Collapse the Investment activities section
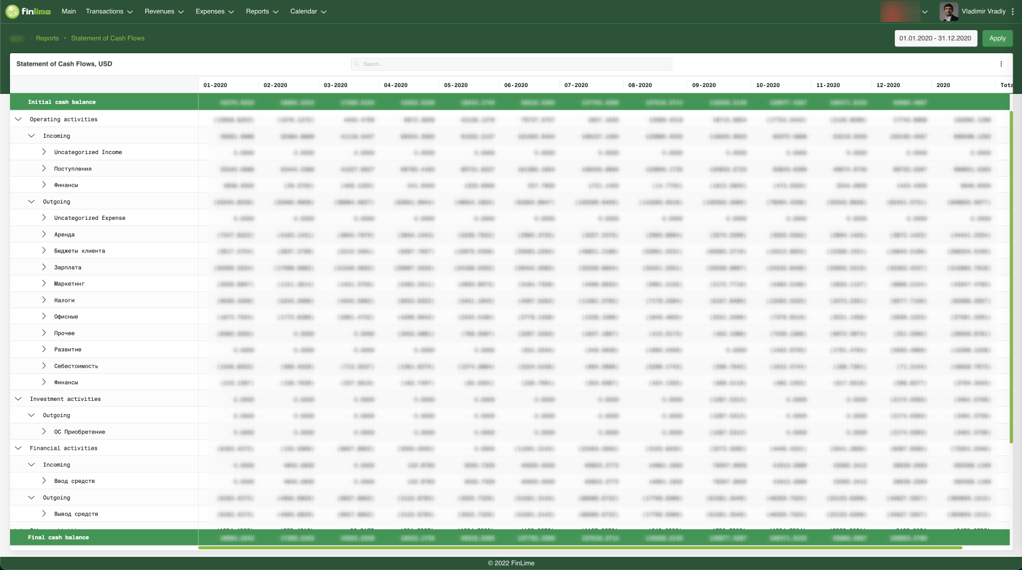The image size is (1022, 570). click(18, 398)
